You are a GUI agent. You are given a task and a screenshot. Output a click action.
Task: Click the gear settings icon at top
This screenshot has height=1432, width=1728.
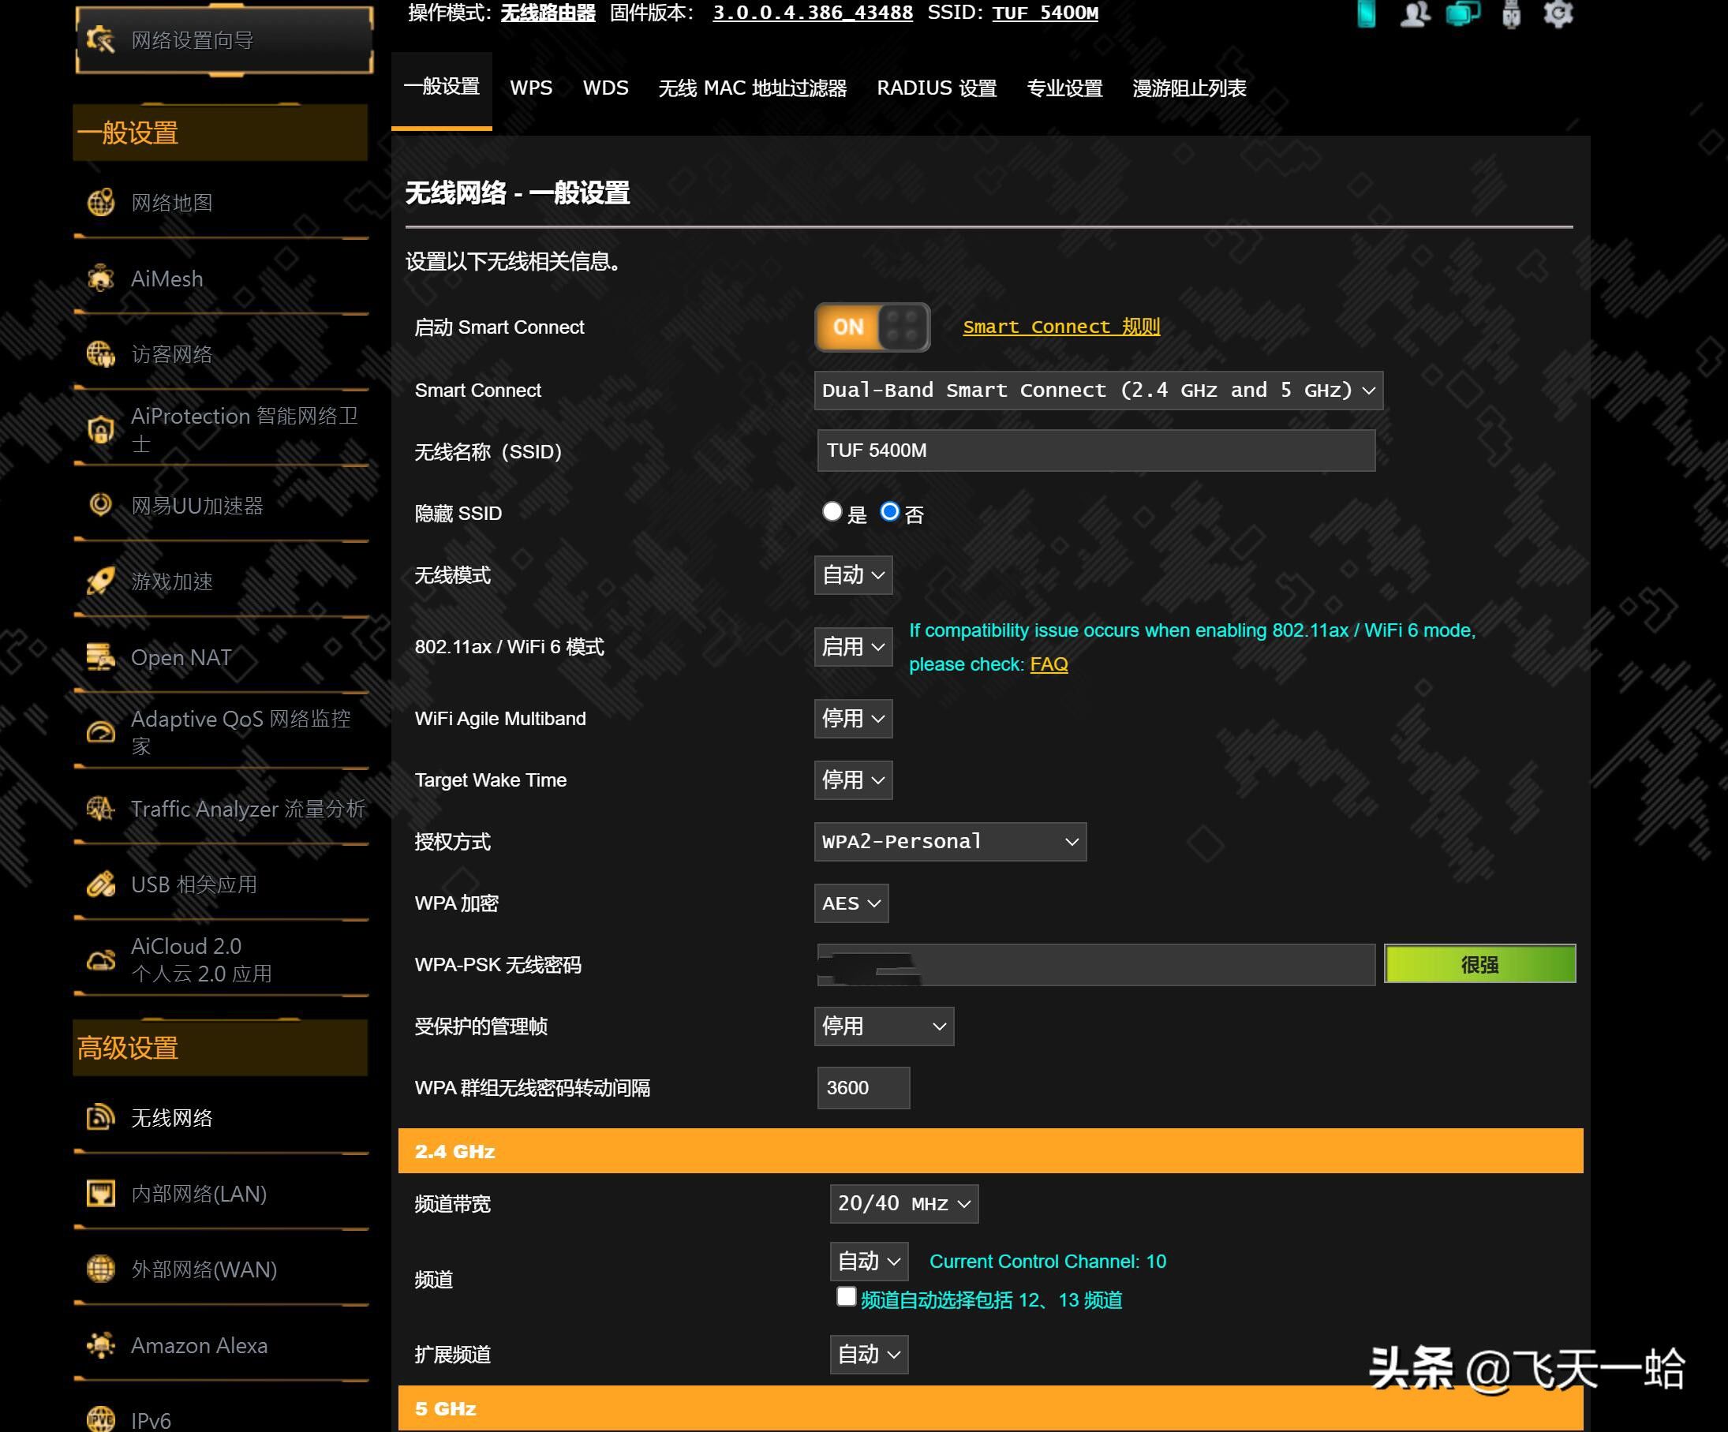pyautogui.click(x=1558, y=13)
